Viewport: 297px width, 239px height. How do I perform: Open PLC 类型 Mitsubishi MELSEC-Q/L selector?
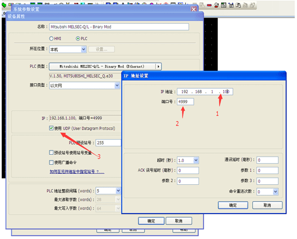pos(105,67)
